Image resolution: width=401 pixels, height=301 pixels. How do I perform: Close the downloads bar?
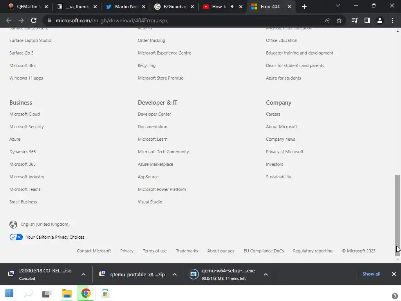394,274
